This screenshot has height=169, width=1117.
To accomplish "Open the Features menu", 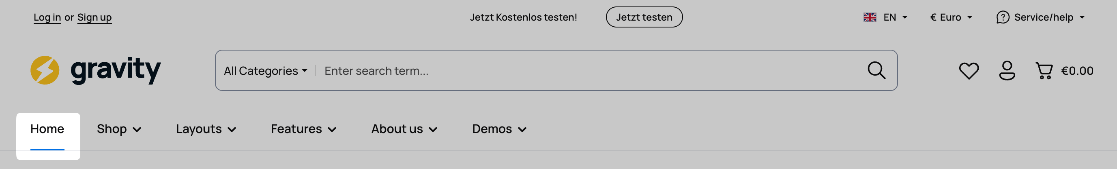I will click(303, 129).
